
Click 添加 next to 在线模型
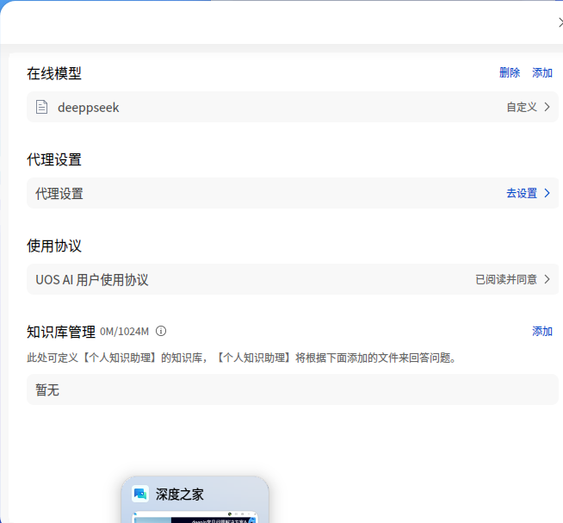point(542,73)
